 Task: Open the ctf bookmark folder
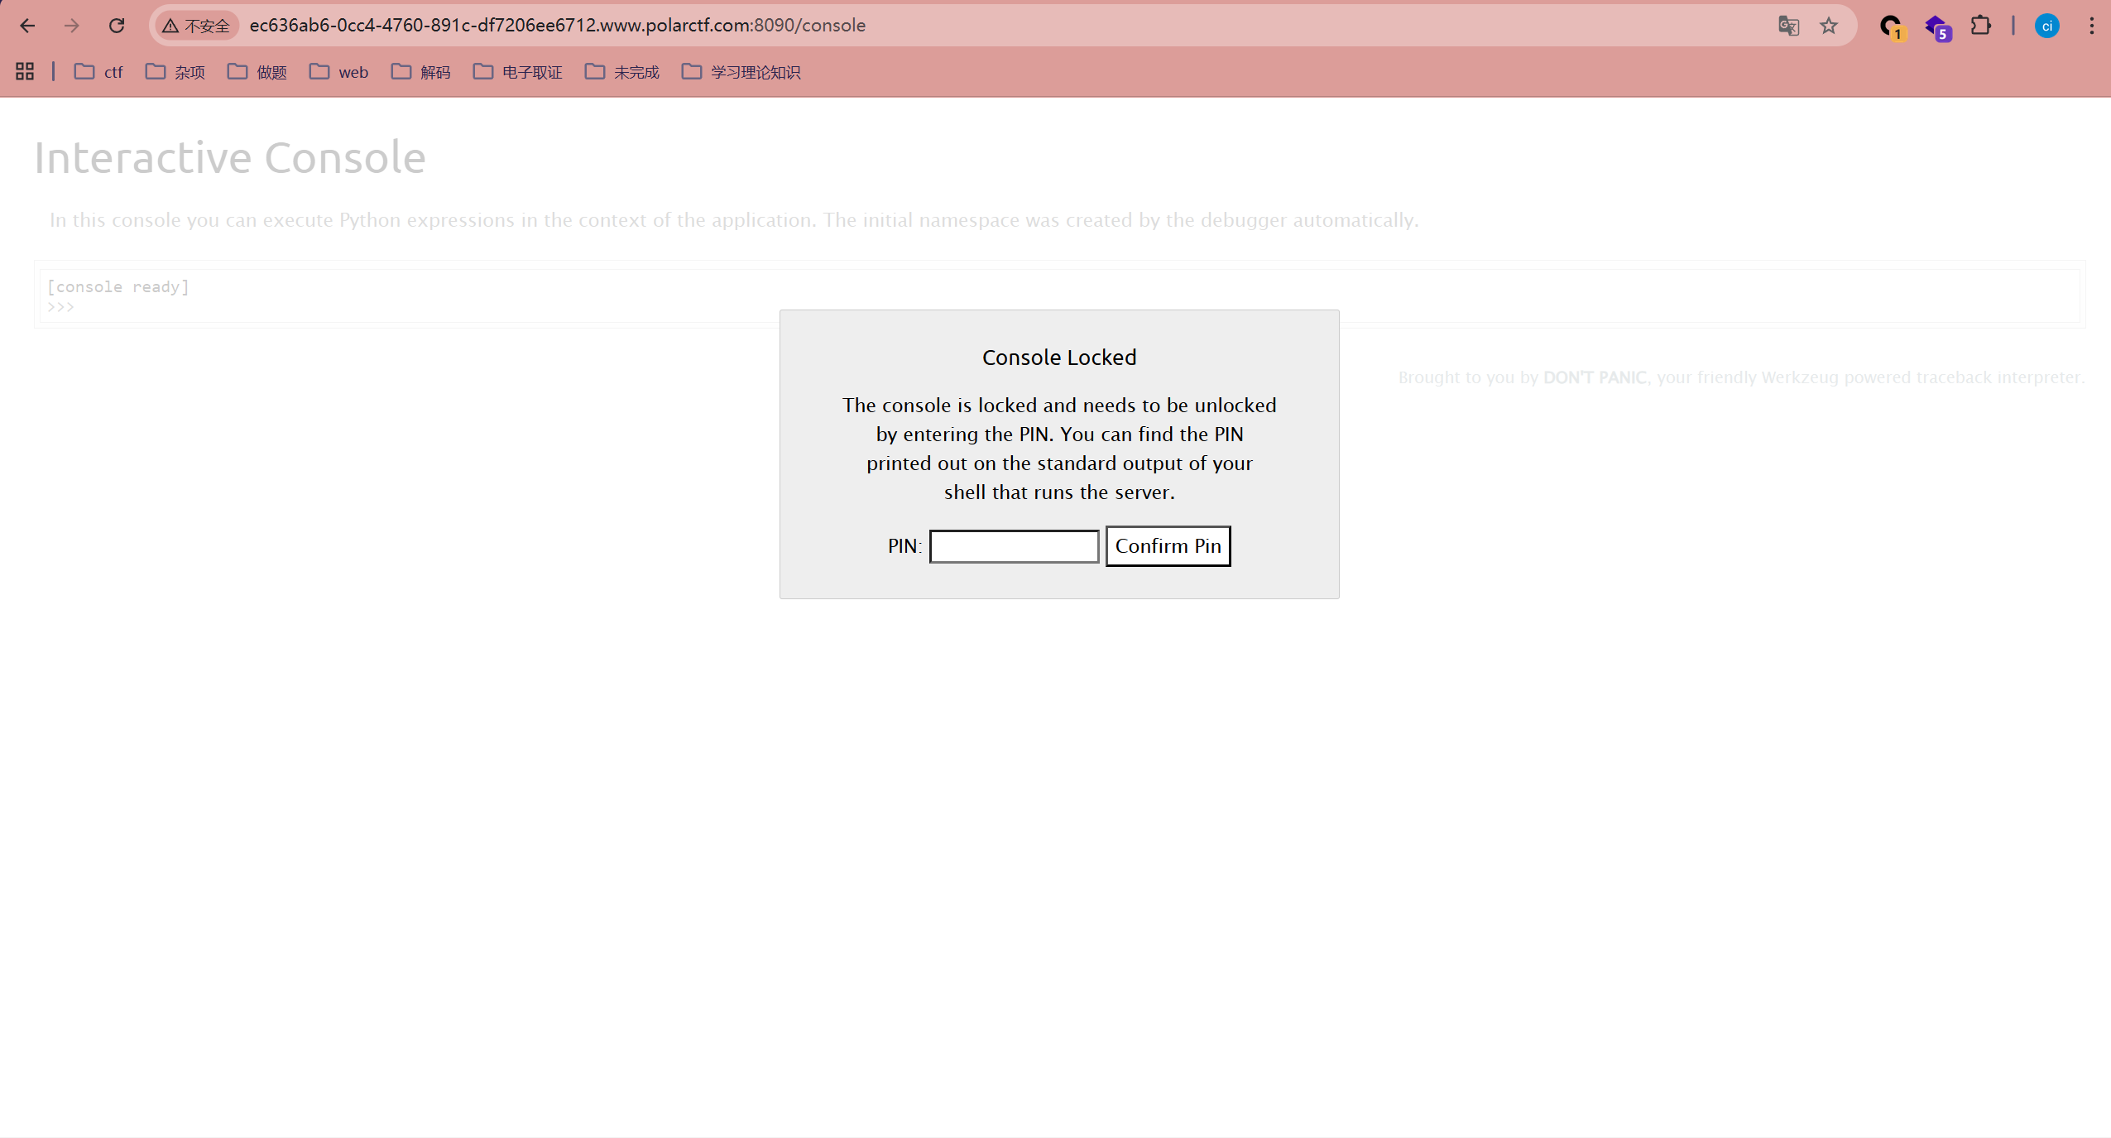(98, 72)
